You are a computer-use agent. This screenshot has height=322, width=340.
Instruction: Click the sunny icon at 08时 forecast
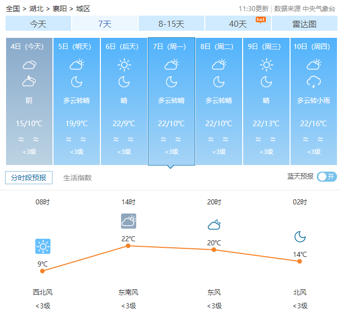[43, 246]
